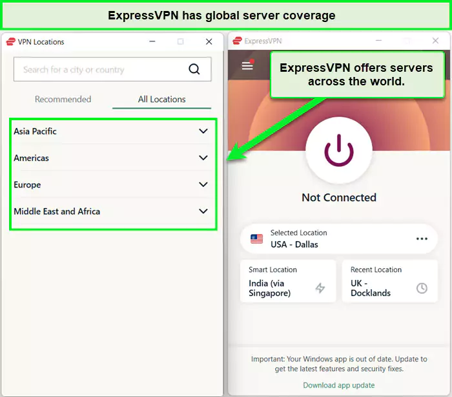Close the VPN Locations window
Screen dimensions: 452x397
209,41
